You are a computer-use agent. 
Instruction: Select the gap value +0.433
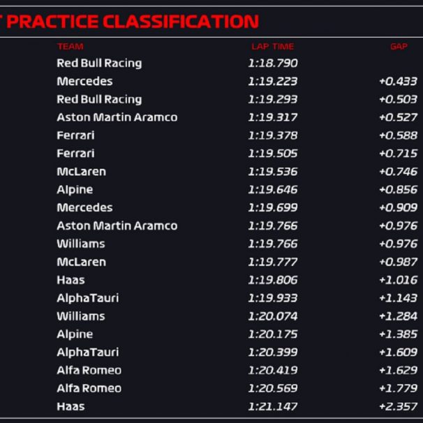click(398, 81)
